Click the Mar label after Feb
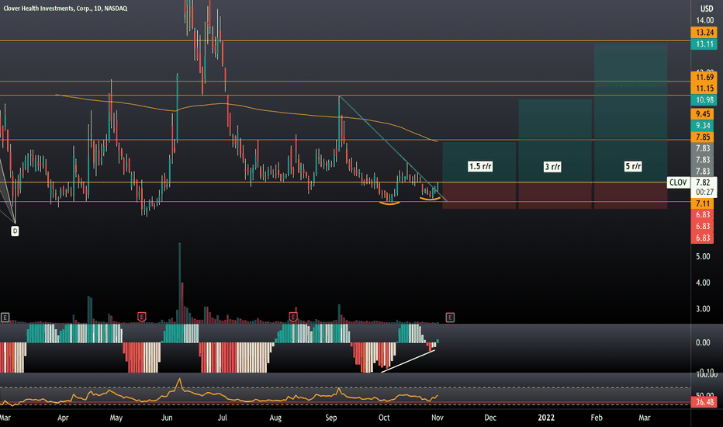Image resolution: width=723 pixels, height=427 pixels. (645, 418)
